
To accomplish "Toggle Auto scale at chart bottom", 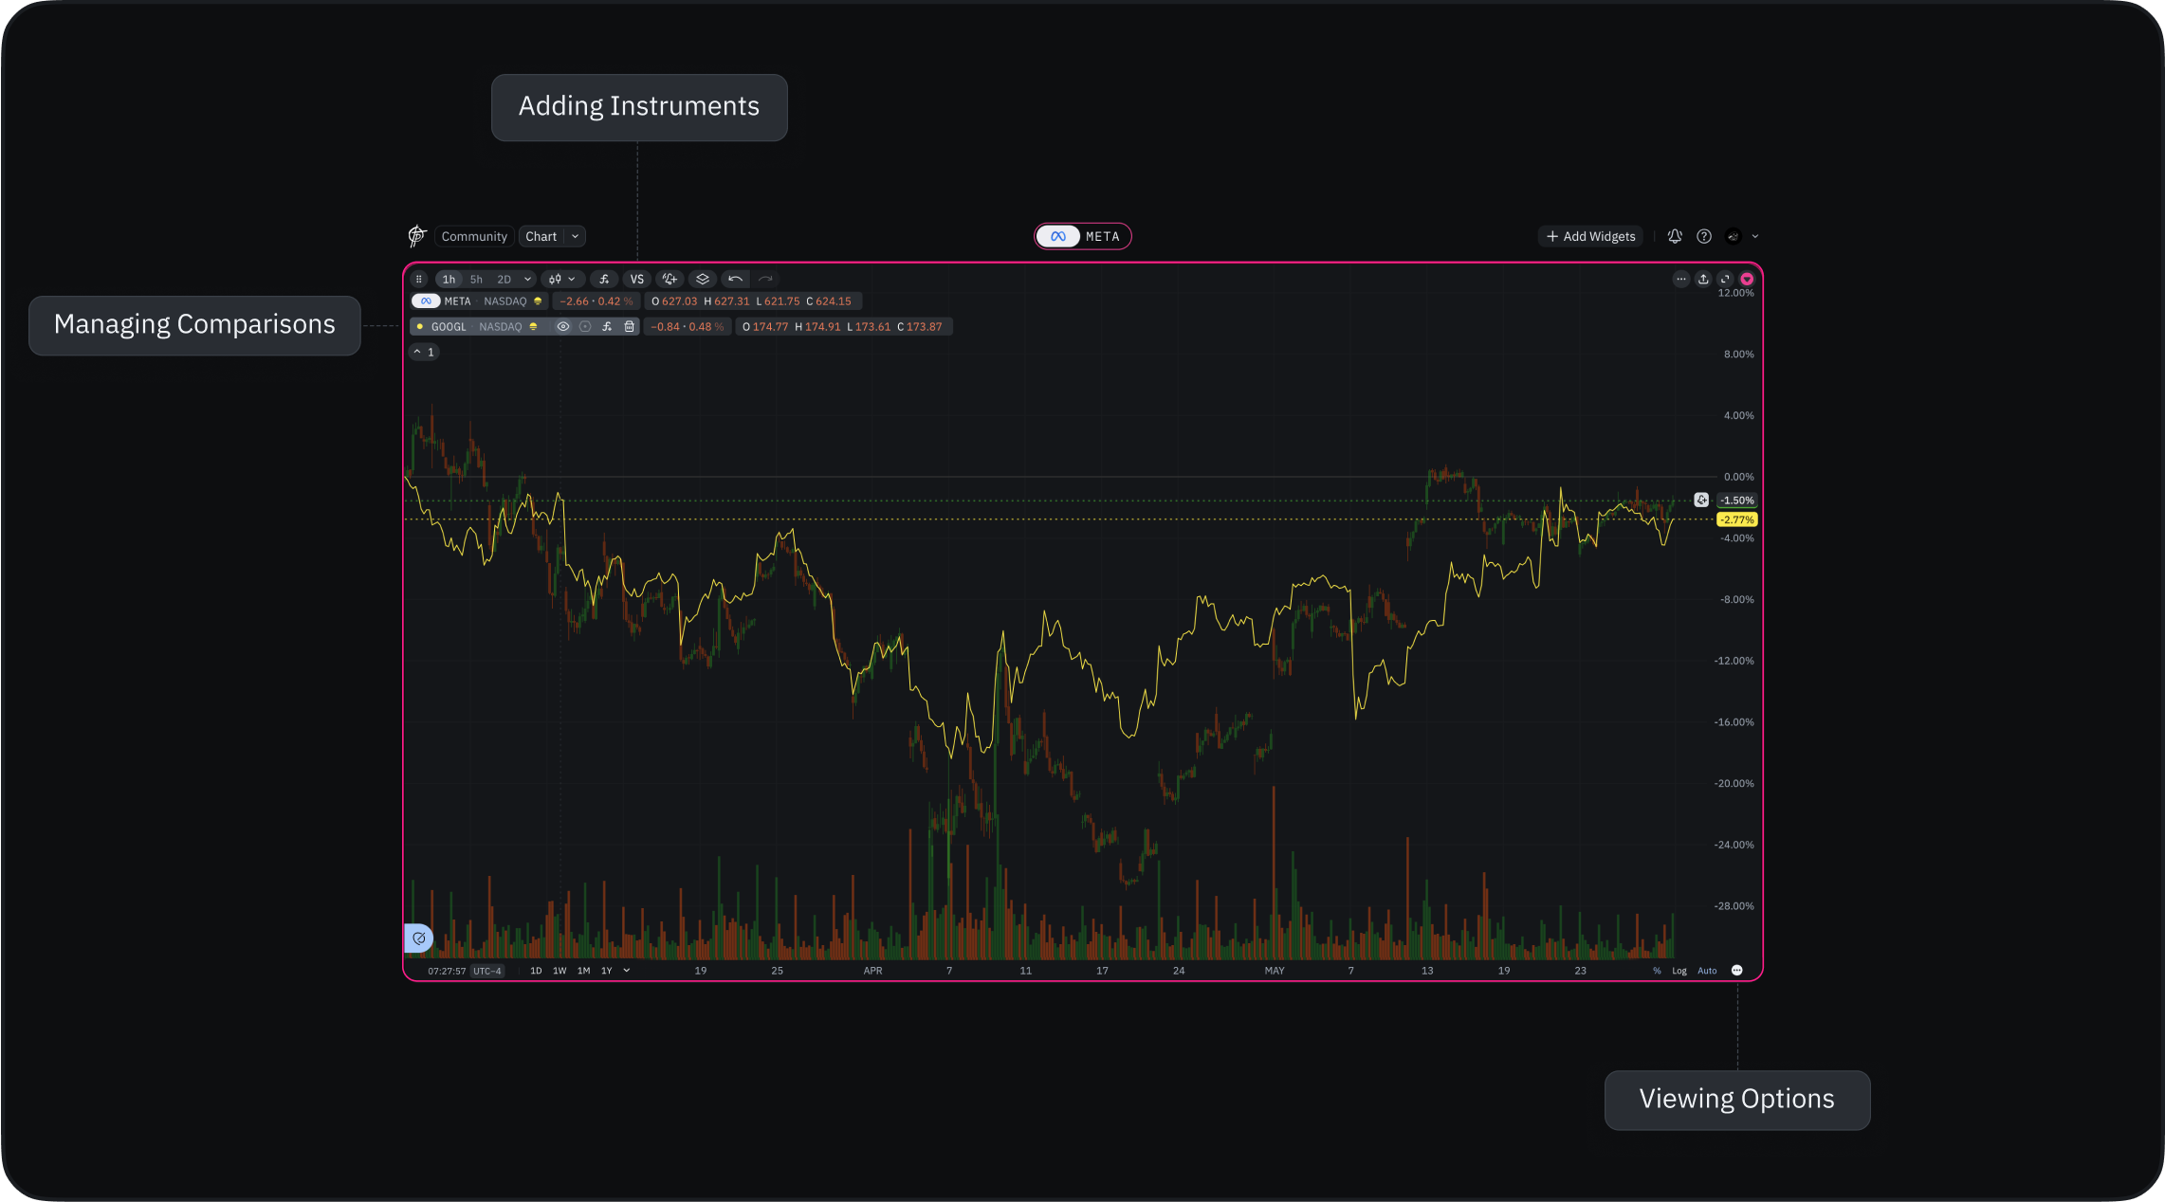I will (1707, 971).
